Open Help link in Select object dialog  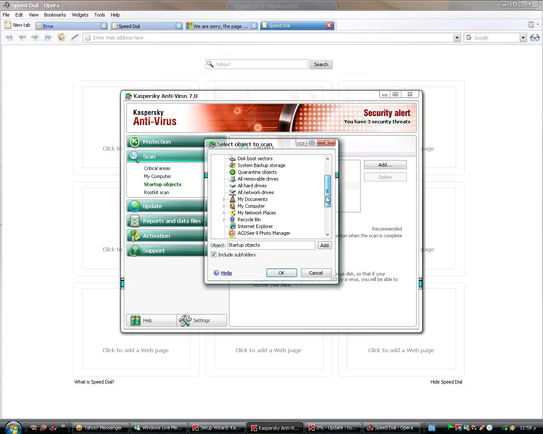[x=226, y=273]
